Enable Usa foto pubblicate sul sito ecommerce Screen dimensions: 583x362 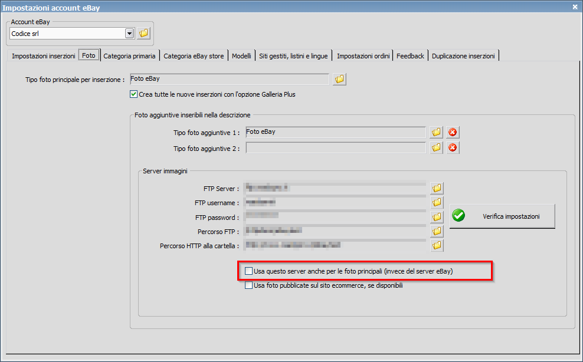(x=248, y=285)
